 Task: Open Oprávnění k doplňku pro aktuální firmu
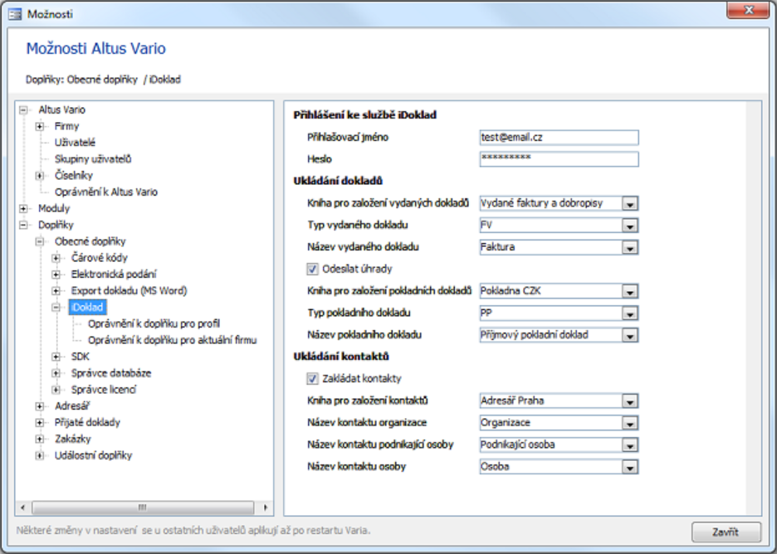[173, 340]
